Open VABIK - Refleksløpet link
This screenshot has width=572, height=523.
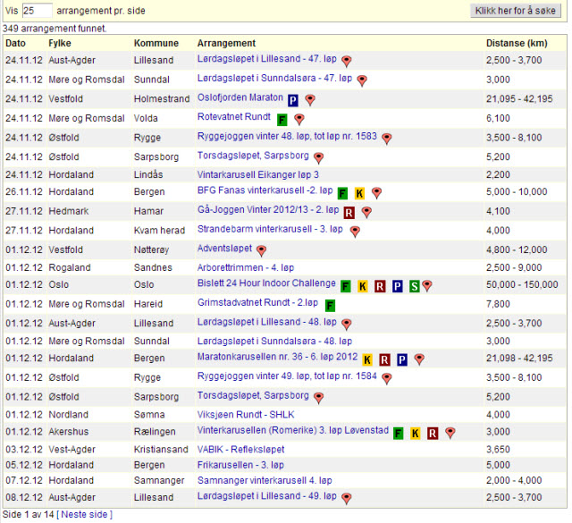tap(240, 450)
